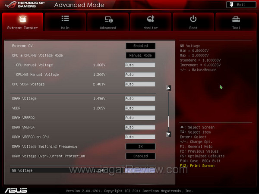Click the F5: Optimized Defaults hint

coord(202,156)
